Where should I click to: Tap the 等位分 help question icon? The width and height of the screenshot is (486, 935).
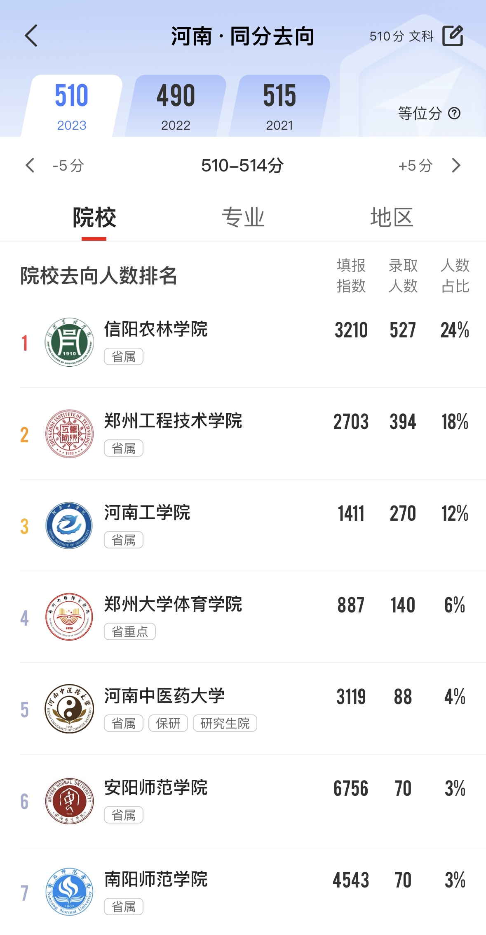tap(454, 113)
